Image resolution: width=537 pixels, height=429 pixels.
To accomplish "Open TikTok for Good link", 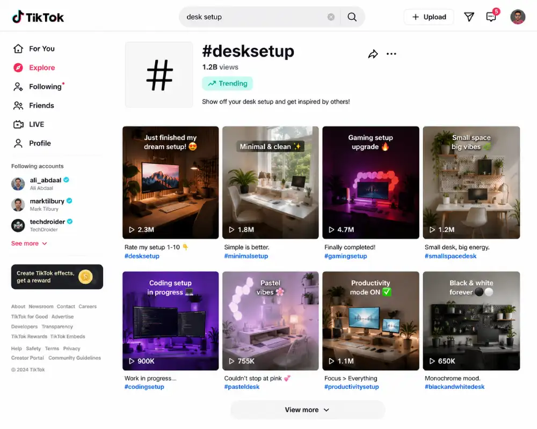I will 30,316.
